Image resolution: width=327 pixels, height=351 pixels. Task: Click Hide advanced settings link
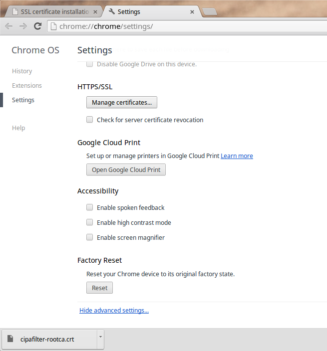pyautogui.click(x=114, y=311)
